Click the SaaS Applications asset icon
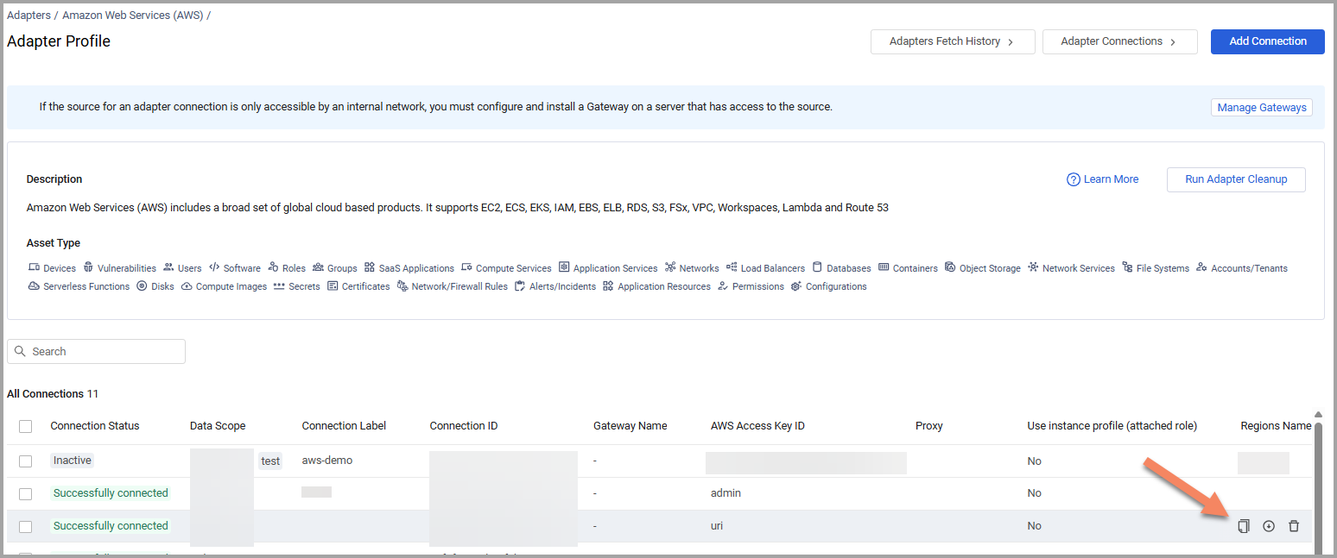 tap(370, 267)
